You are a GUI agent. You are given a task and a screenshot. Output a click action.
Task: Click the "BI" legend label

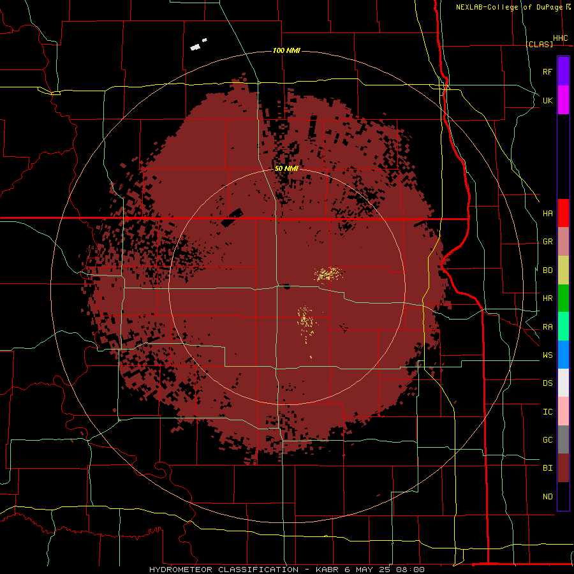pos(547,468)
